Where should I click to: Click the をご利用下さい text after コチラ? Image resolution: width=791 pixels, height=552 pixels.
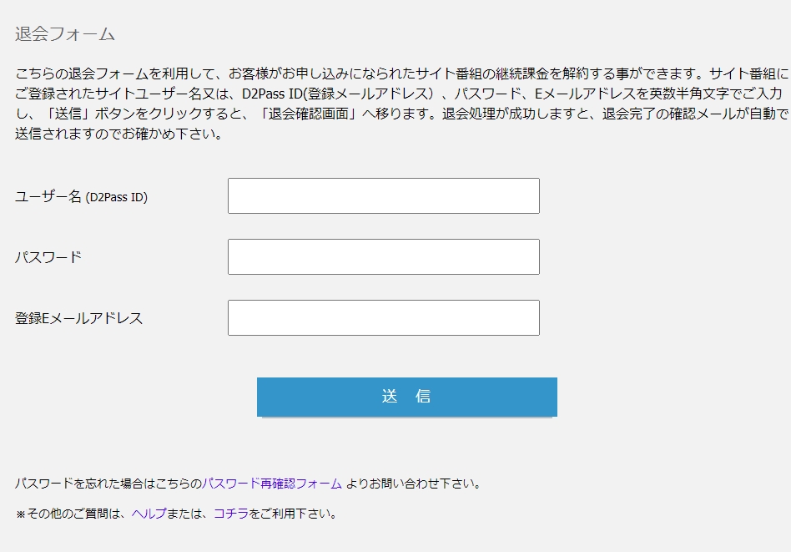(x=292, y=514)
